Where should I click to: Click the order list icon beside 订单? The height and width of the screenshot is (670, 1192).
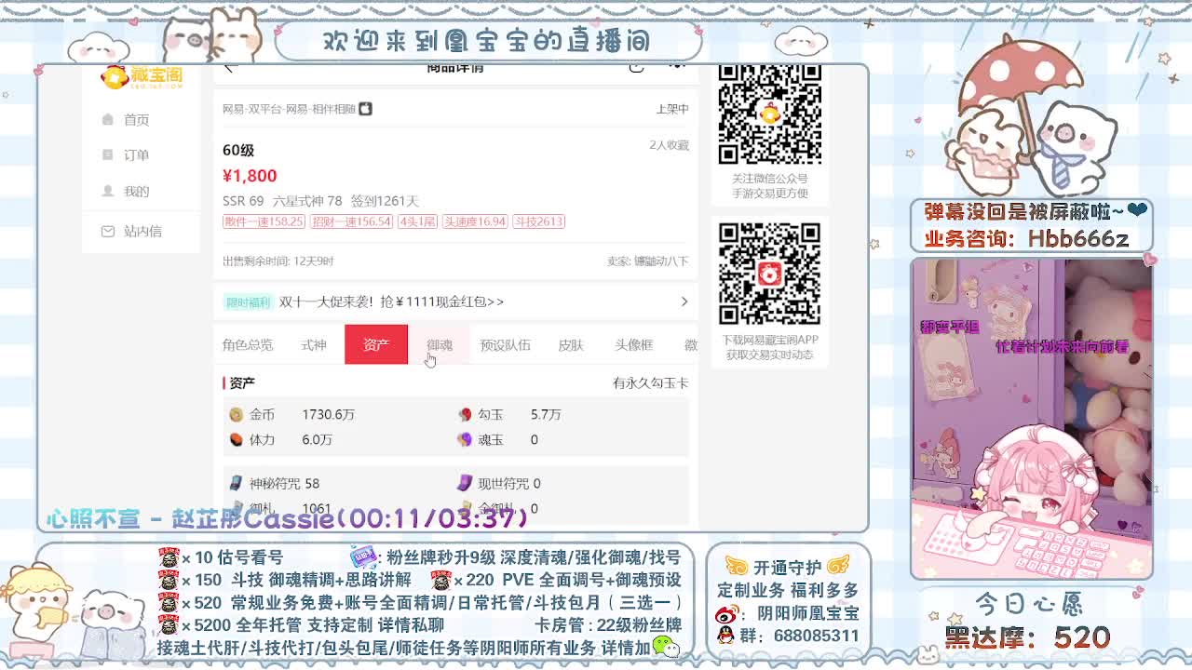108,154
